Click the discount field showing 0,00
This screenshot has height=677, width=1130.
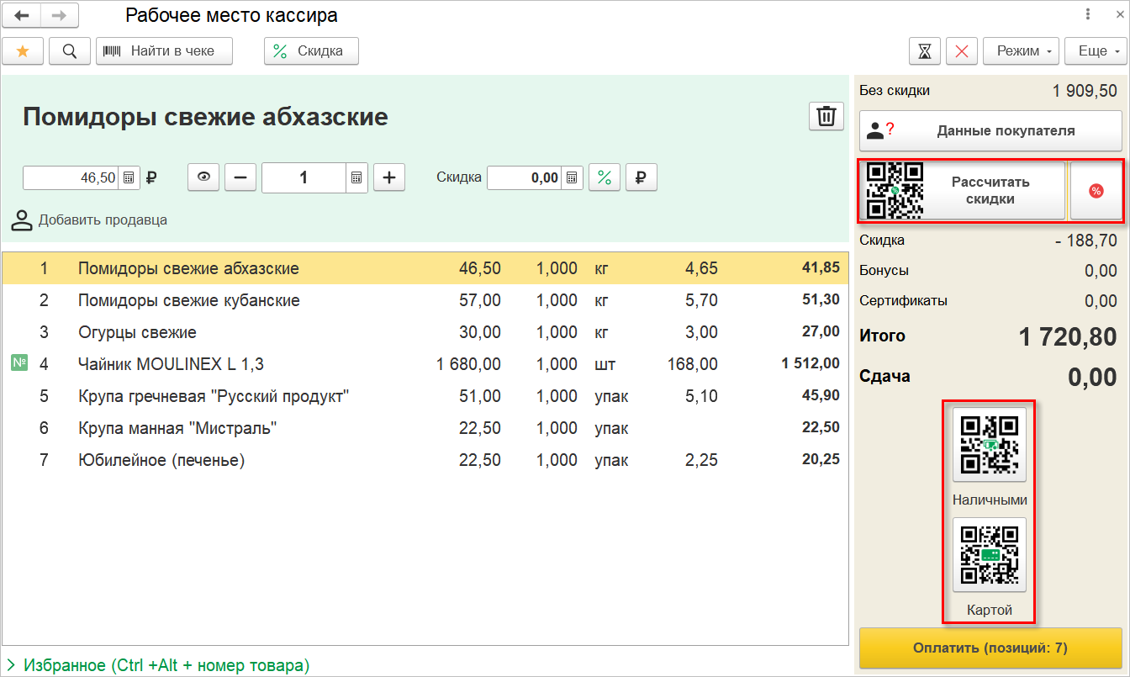(x=524, y=177)
